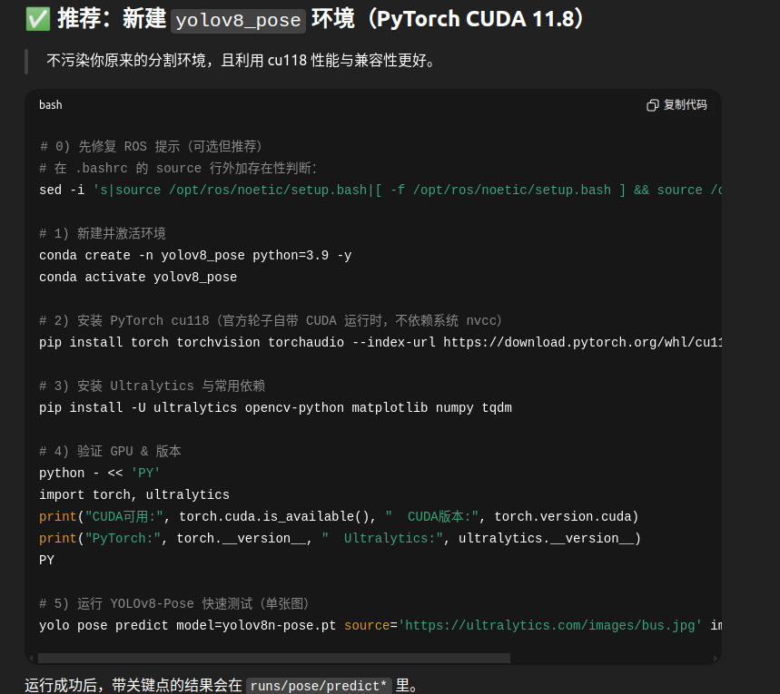The image size is (780, 694).
Task: Select the bash language label on the code block
Action: (x=50, y=105)
